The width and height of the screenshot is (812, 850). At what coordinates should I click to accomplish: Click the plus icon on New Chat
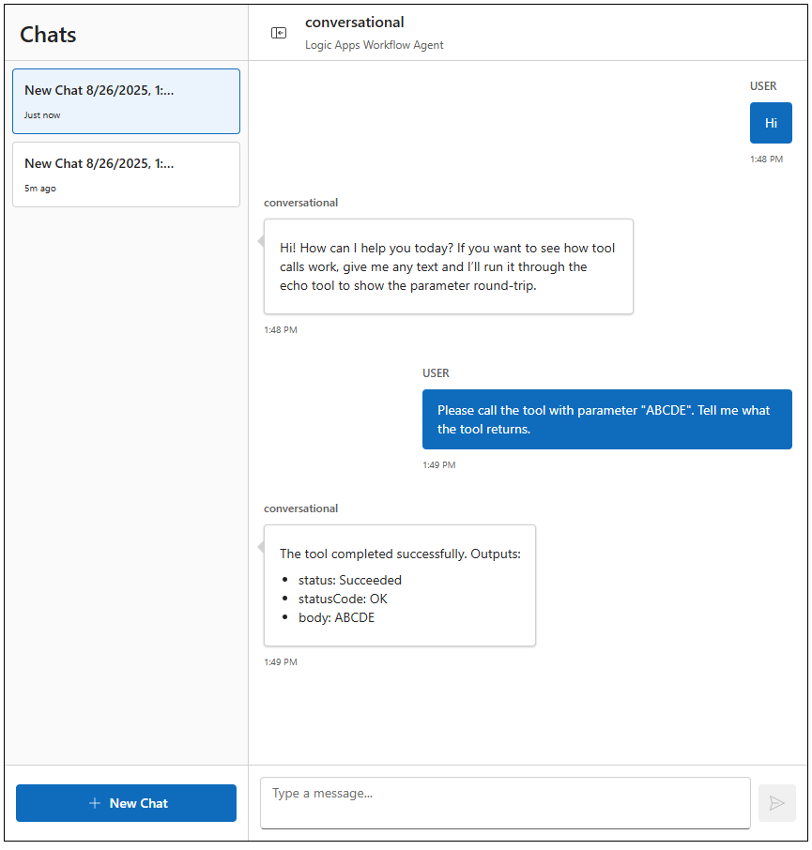click(x=94, y=803)
